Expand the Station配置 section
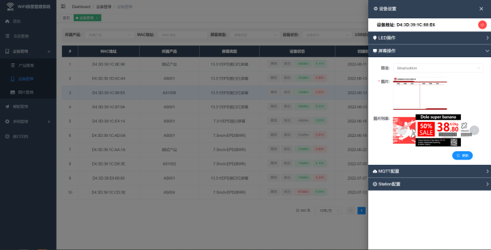The height and width of the screenshot is (250, 491). pos(487,184)
